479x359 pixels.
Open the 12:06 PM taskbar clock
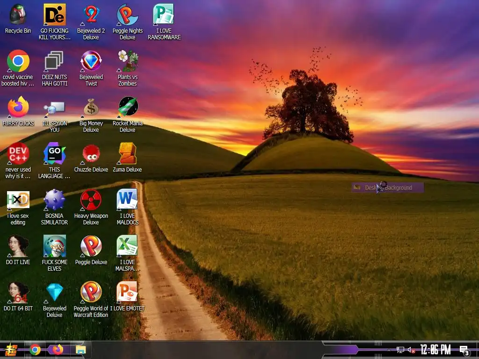435,350
